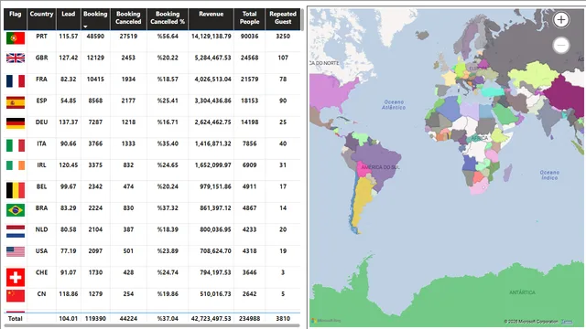Image resolution: width=586 pixels, height=329 pixels.
Task: Click the Germany flag in DEU row
Action: tap(16, 123)
